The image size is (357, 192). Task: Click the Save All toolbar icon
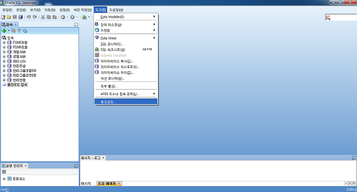pos(20,17)
